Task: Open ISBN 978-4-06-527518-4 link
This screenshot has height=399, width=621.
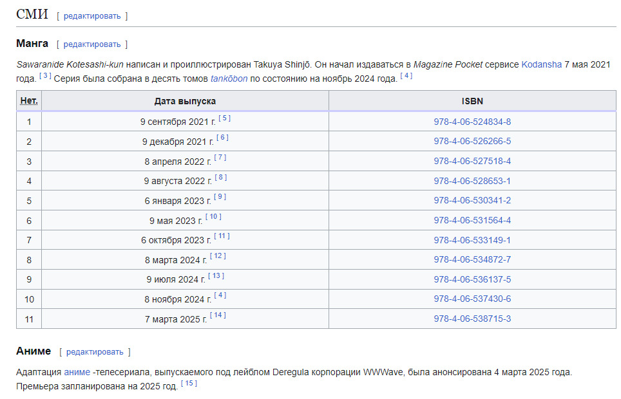Action: pos(472,161)
